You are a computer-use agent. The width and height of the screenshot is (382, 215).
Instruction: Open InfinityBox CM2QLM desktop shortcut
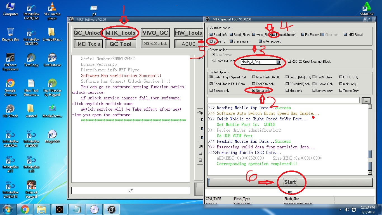(x=31, y=11)
